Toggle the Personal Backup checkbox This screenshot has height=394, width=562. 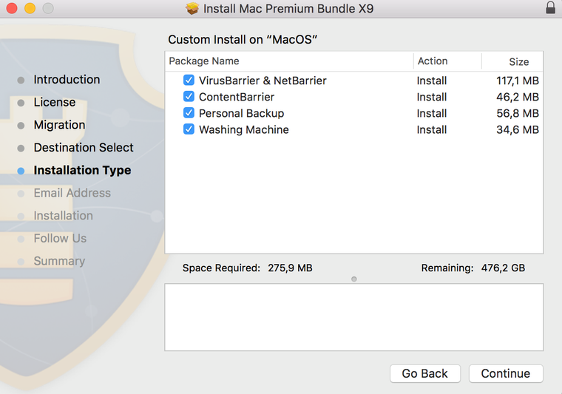tap(189, 113)
